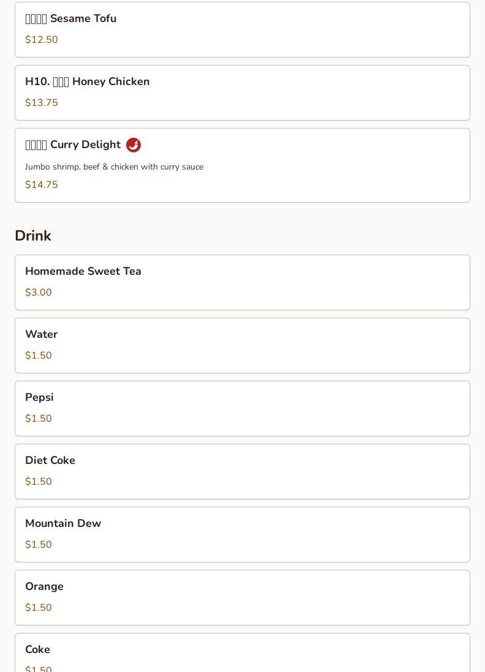Add Water from the Drink list

pyautogui.click(x=242, y=345)
